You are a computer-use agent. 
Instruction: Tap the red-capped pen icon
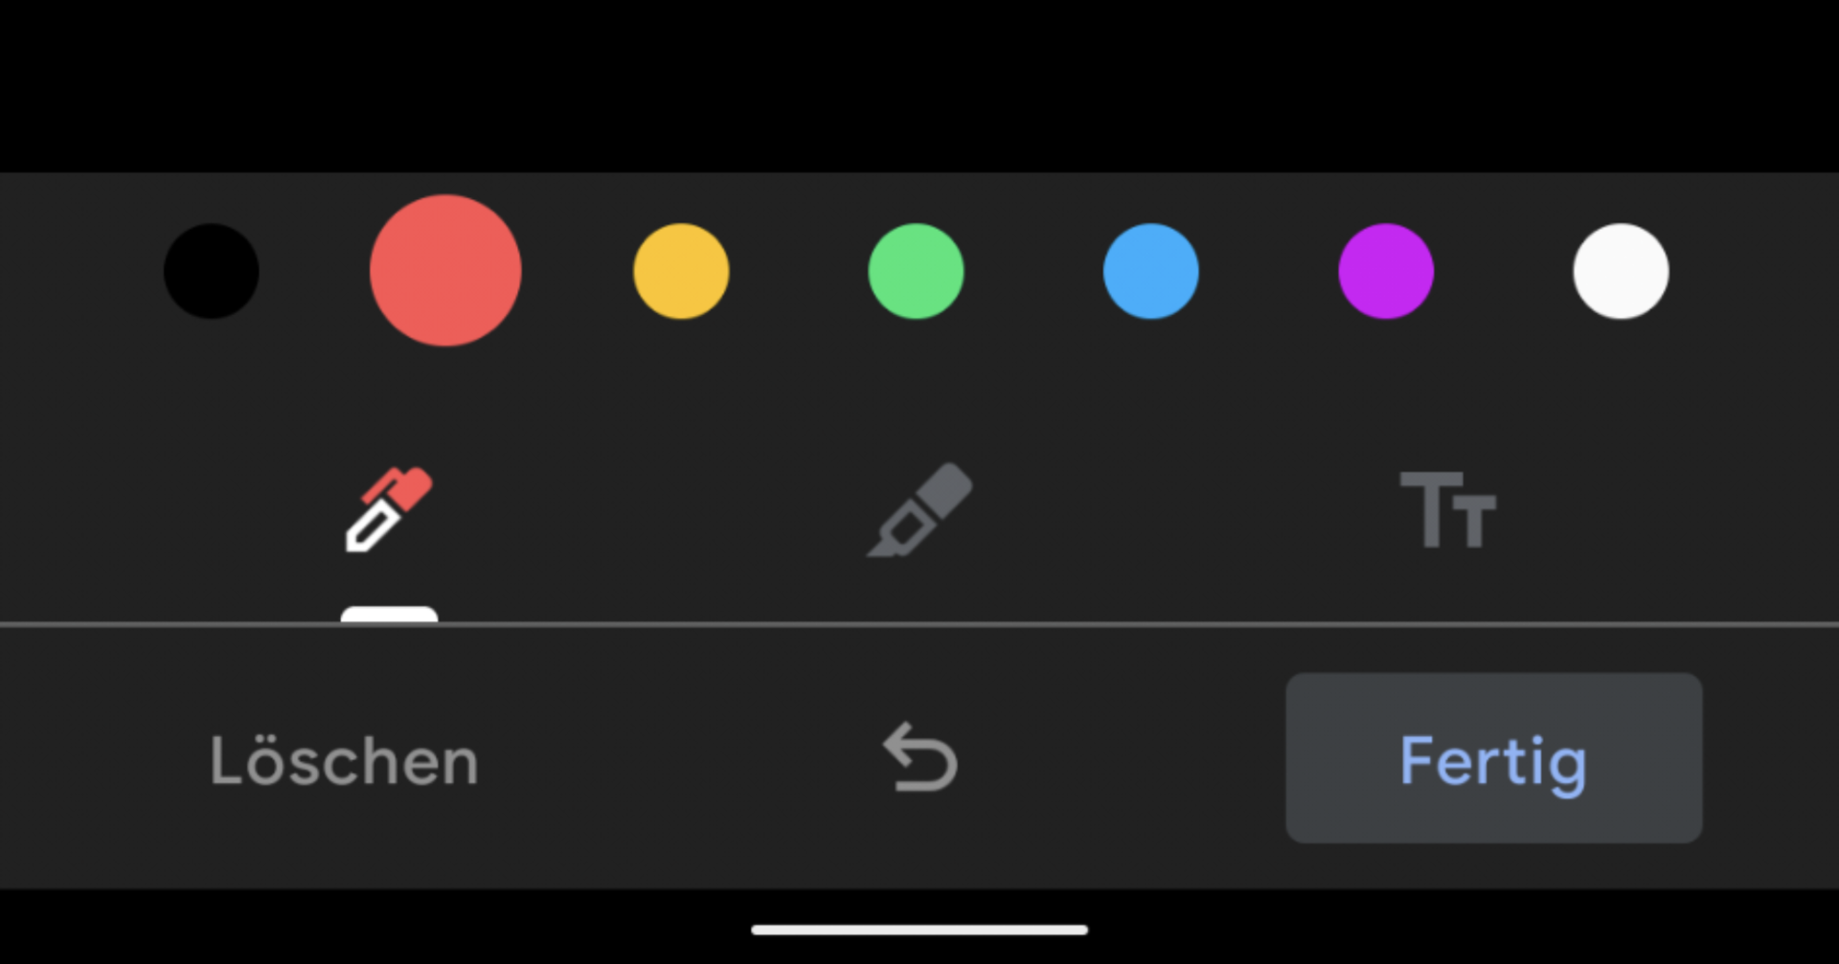(x=389, y=509)
